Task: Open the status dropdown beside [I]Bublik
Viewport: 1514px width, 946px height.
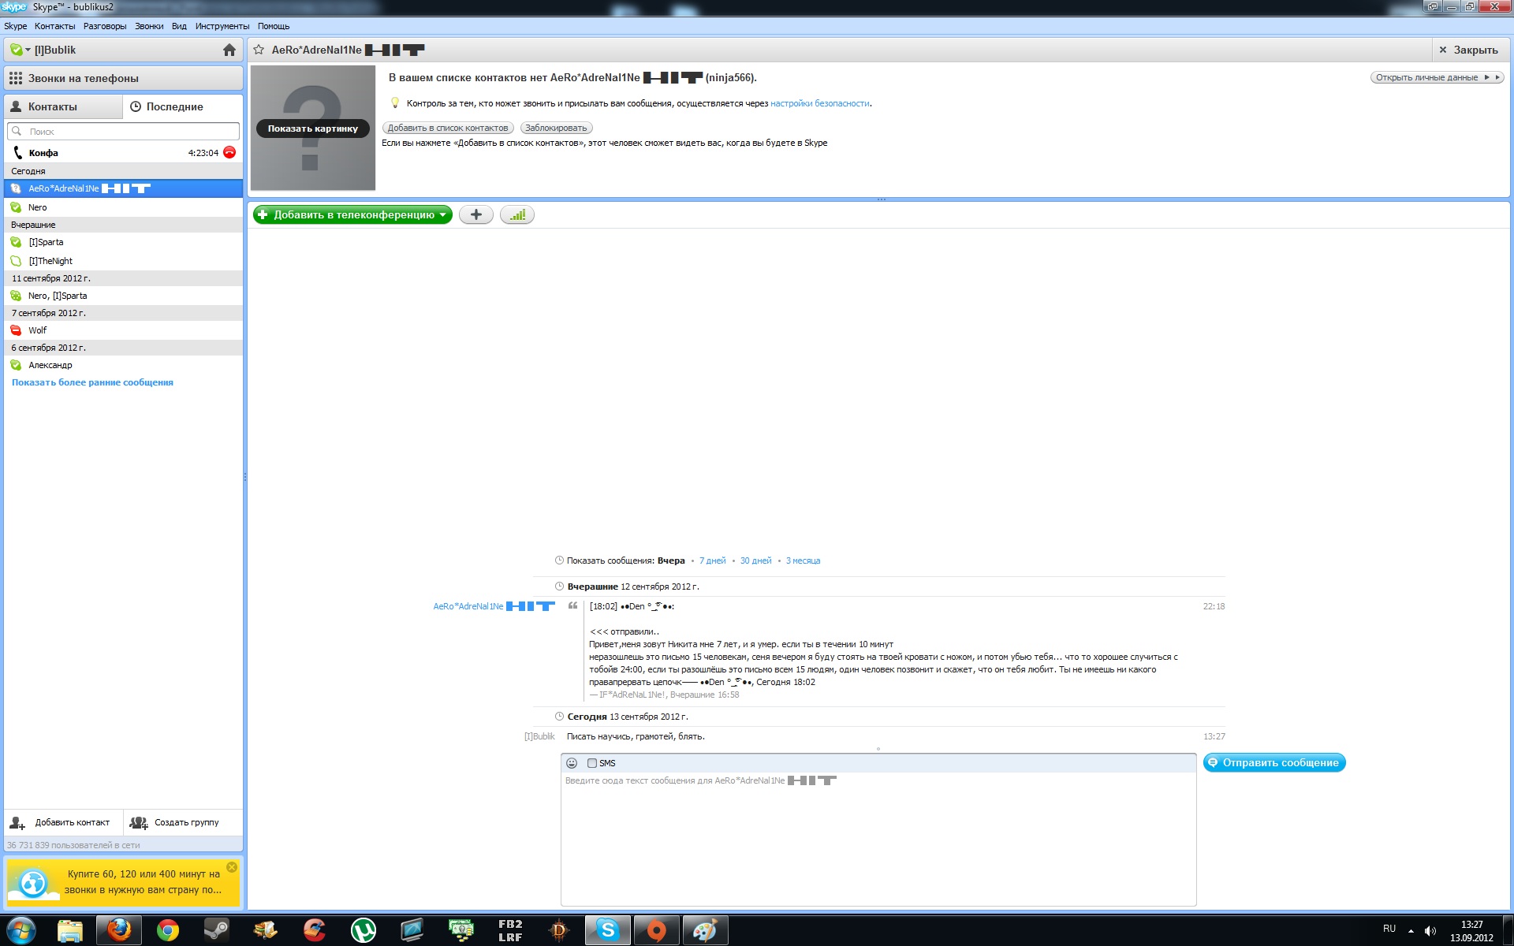Action: coord(20,50)
